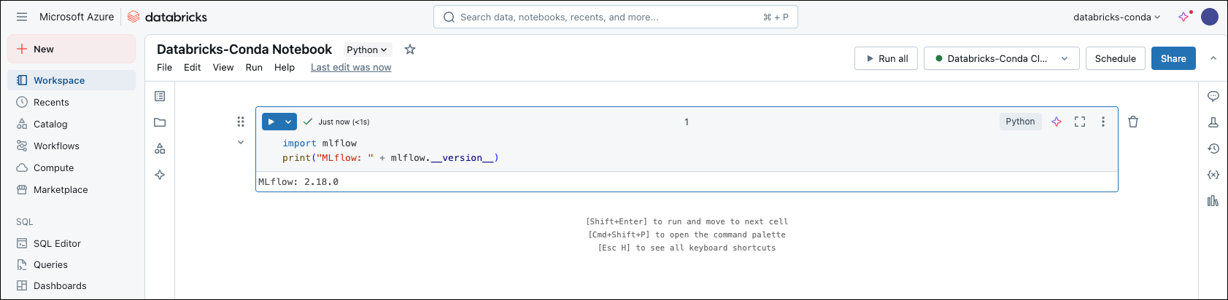This screenshot has width=1228, height=300.
Task: Open the cell's Assistant sparkle icon
Action: pyautogui.click(x=1057, y=122)
